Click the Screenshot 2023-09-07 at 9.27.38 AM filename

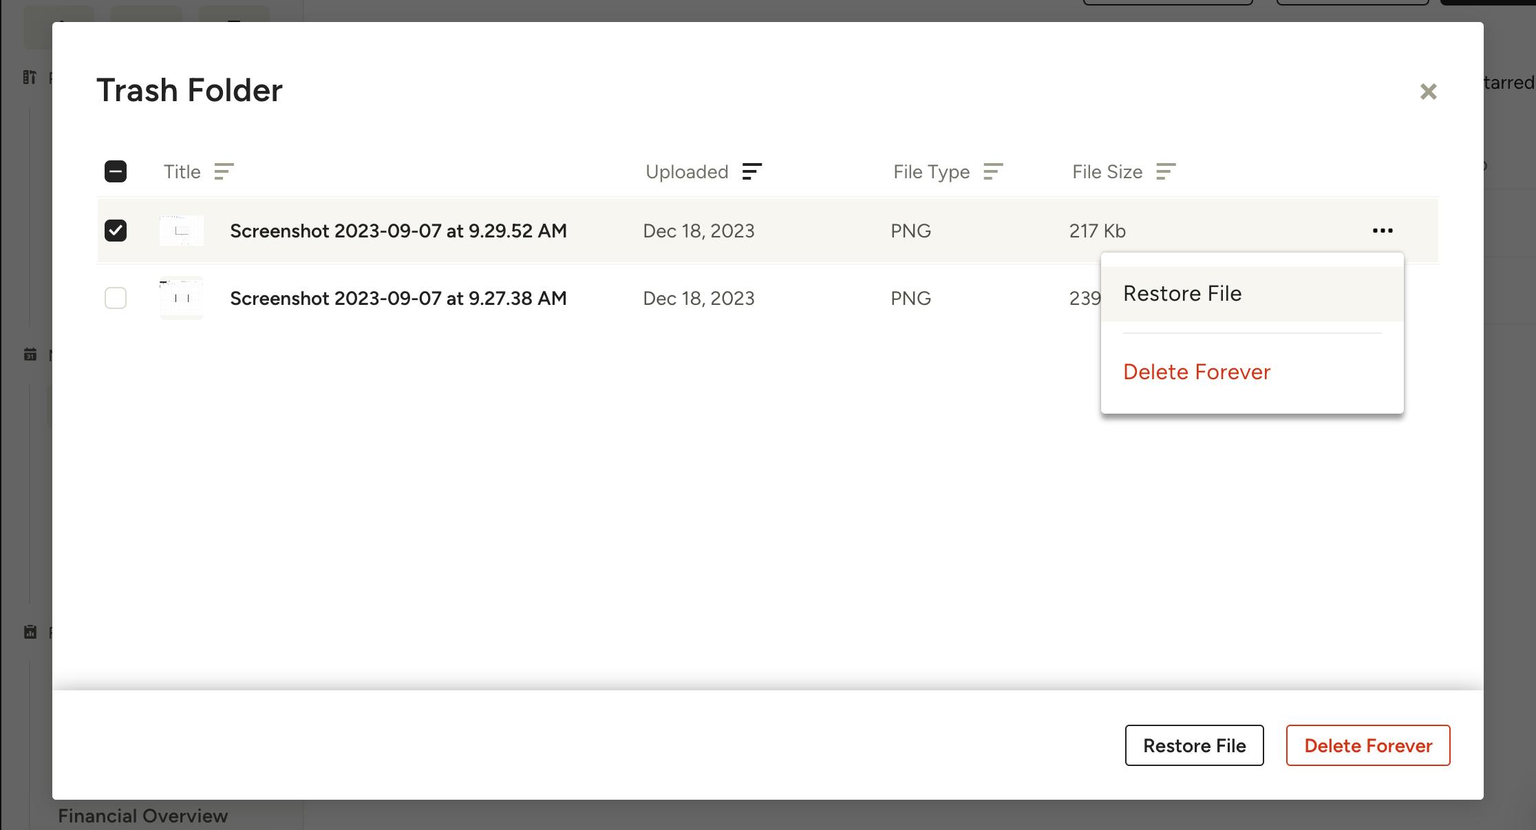[398, 298]
